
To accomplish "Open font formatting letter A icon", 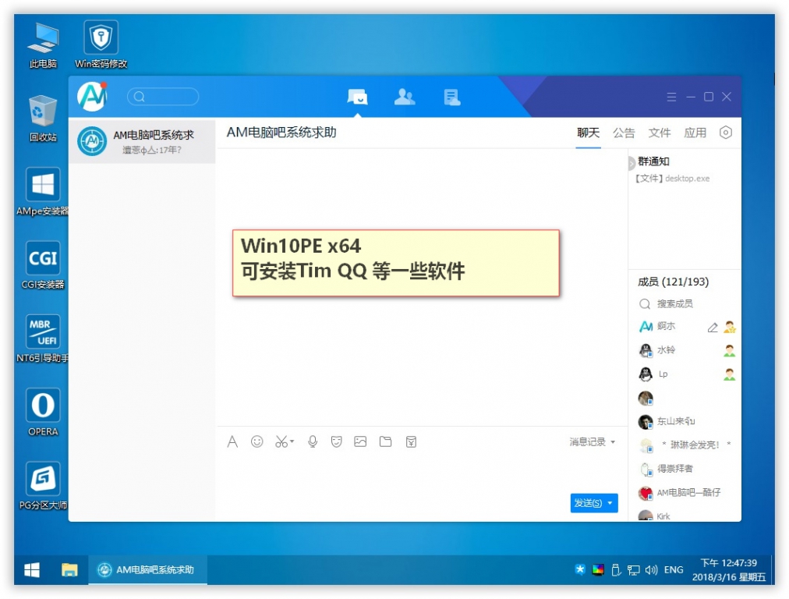I will 232,442.
